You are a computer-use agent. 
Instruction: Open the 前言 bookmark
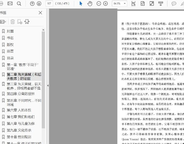10,51
